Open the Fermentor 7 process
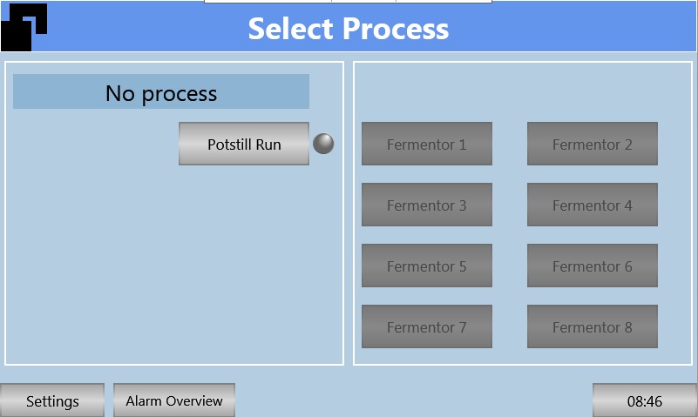 (x=427, y=326)
